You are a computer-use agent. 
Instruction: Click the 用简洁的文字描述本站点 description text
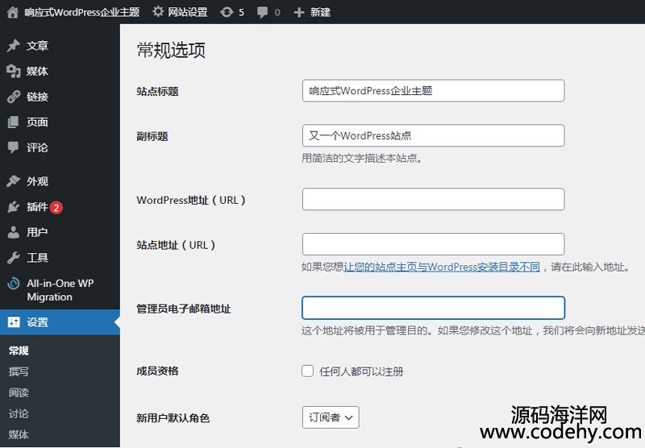361,158
